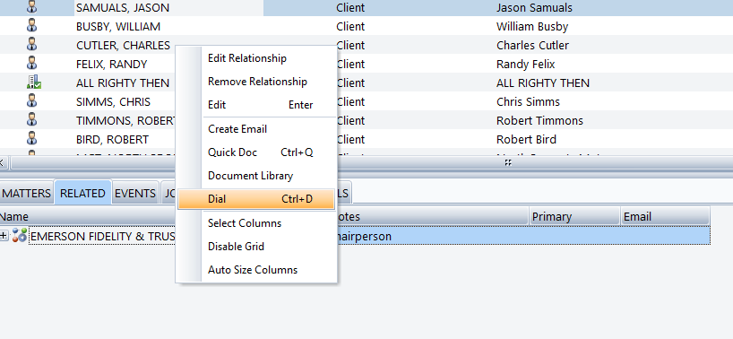The height and width of the screenshot is (339, 733).
Task: Click the person icon beside SAMUALS, JASON
Action: pyautogui.click(x=31, y=6)
